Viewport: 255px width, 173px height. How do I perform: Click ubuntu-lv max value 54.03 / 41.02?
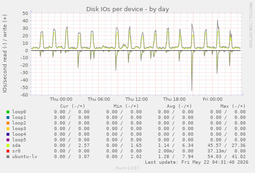pos(227,157)
